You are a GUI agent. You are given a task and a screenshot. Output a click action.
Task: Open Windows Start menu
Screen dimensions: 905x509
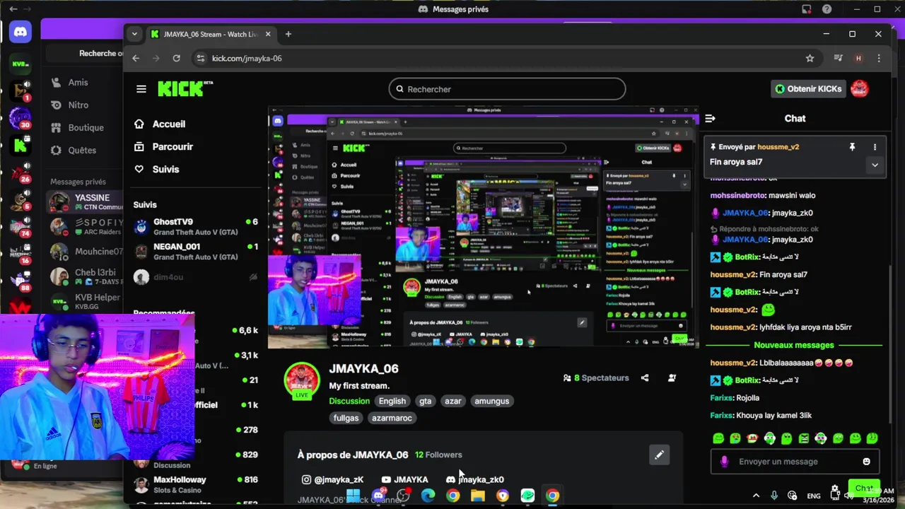354,496
